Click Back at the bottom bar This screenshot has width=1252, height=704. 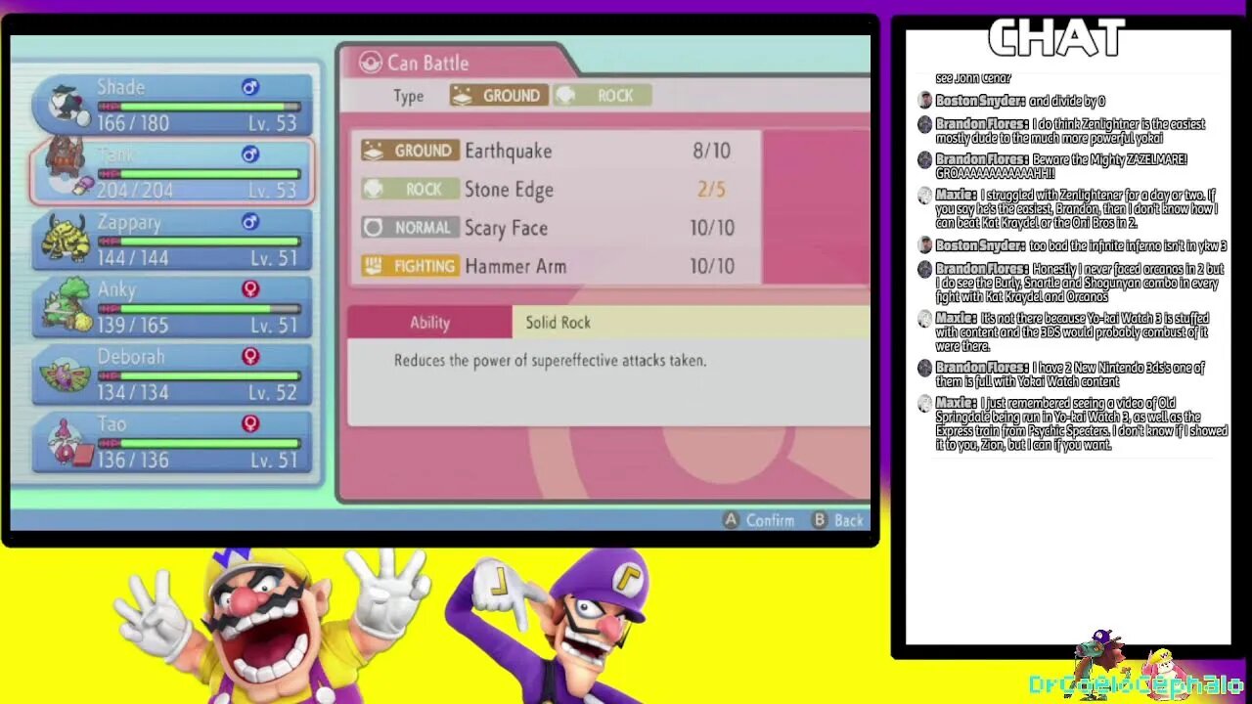coord(849,520)
